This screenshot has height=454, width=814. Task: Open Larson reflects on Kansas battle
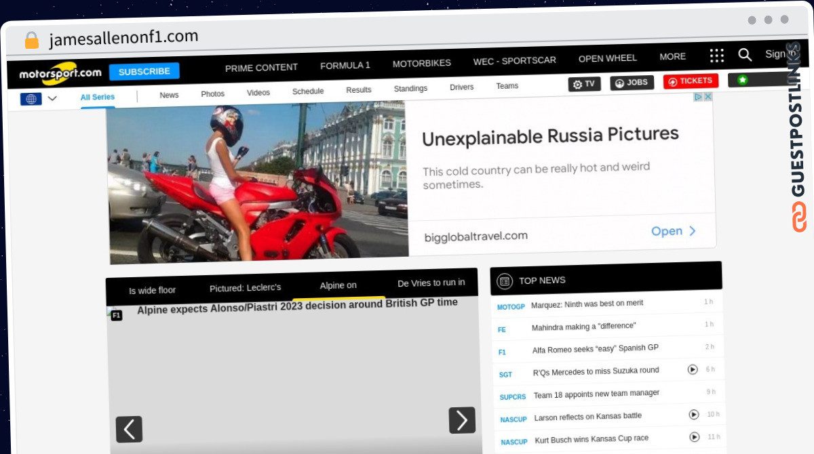pos(588,417)
